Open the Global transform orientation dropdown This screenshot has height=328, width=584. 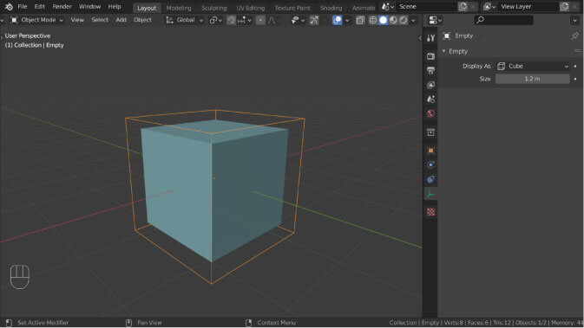[185, 20]
